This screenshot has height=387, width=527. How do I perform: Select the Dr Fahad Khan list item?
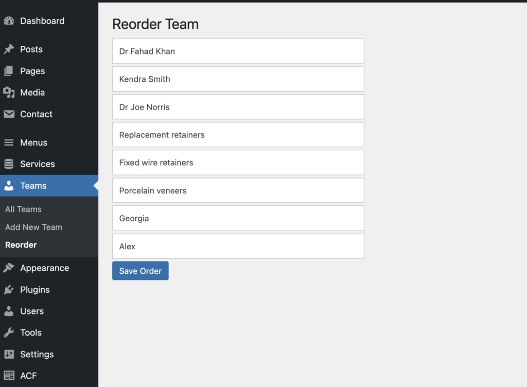pos(238,51)
